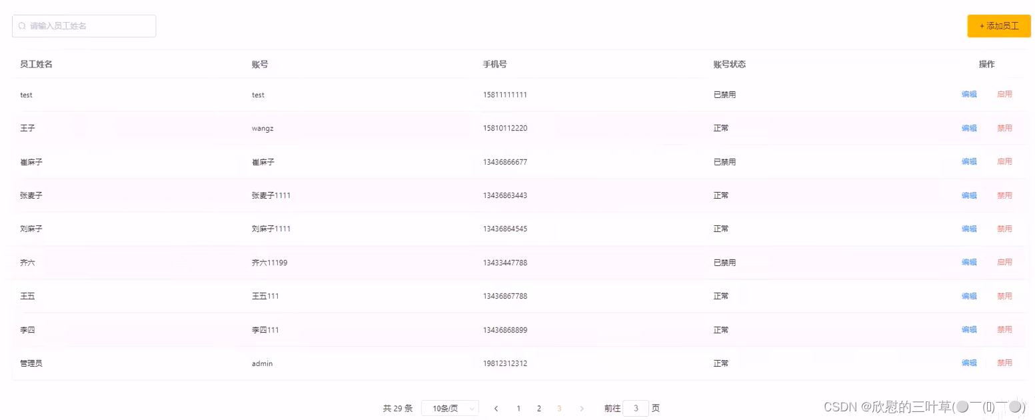
Task: Click account name 王五111
Action: tap(265, 296)
